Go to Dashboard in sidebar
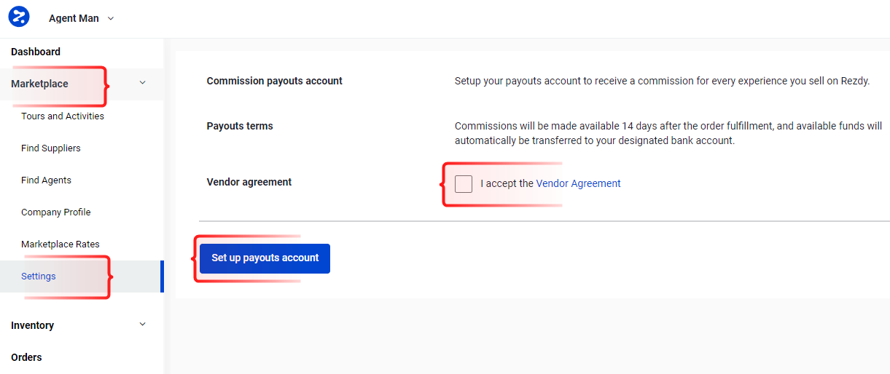The image size is (890, 374). [36, 52]
